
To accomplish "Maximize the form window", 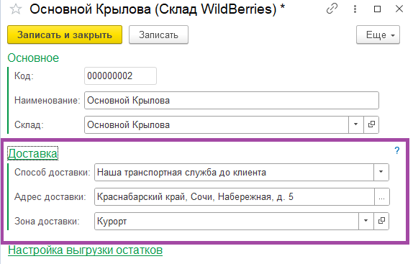I will 377,9.
